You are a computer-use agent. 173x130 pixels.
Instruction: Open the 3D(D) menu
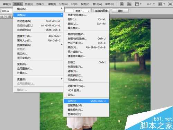point(74,4)
